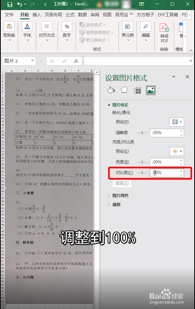Open brightness 预设(E) preset dropdown
Image resolution: width=195 pixels, height=309 pixels.
pyautogui.click(x=177, y=151)
